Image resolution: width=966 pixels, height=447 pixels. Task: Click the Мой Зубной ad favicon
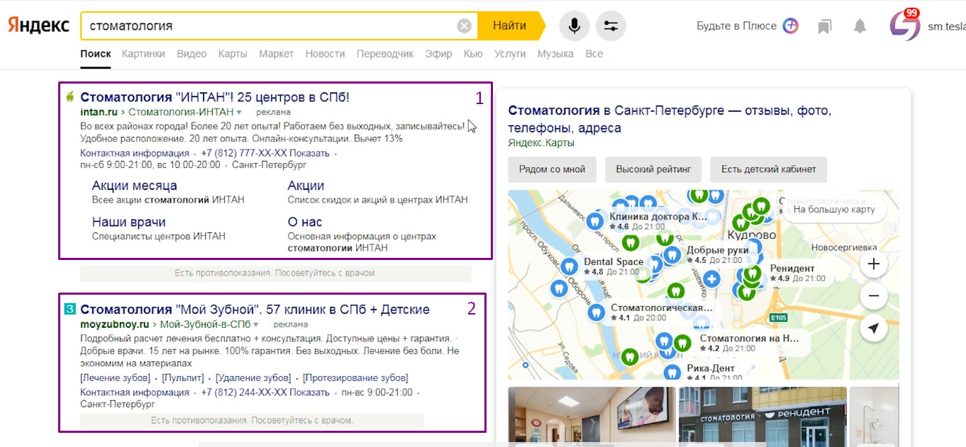[x=70, y=310]
